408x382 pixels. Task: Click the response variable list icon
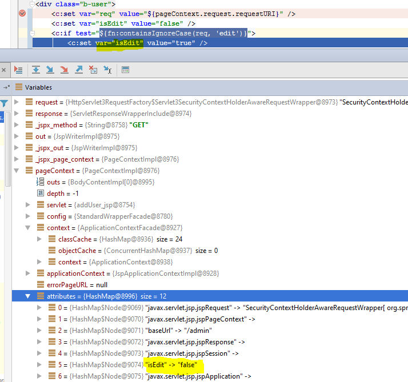pyautogui.click(x=29, y=114)
